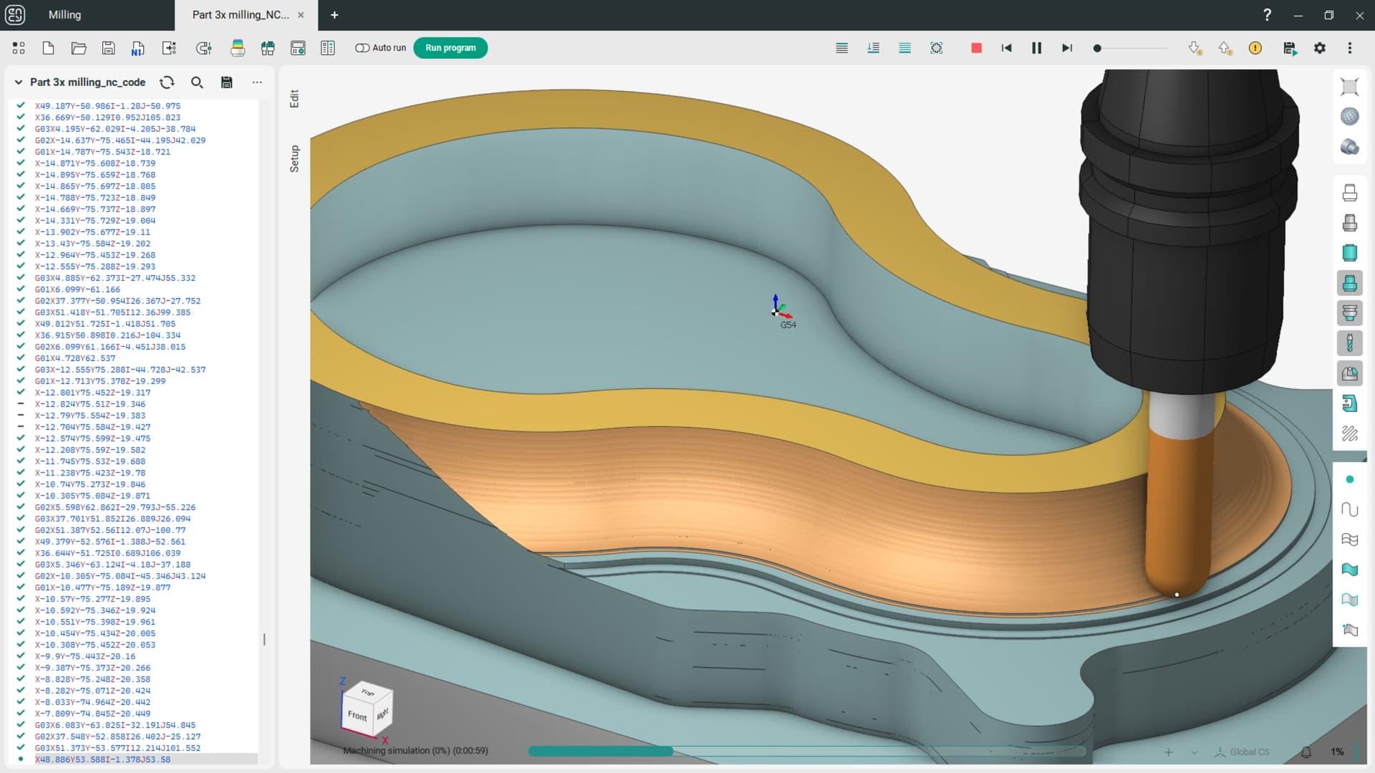Uncheck the executed line X49.187Y-50.986
Image resolution: width=1375 pixels, height=773 pixels.
pyautogui.click(x=19, y=105)
